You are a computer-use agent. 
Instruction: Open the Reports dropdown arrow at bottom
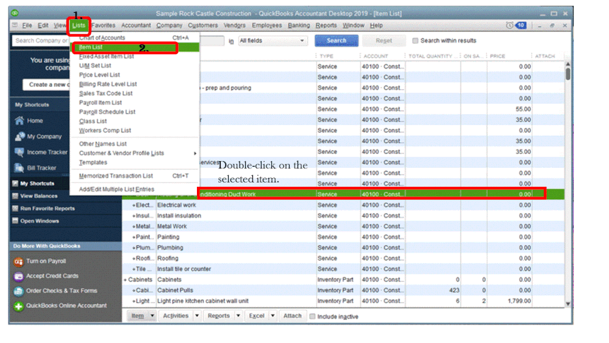pos(238,316)
